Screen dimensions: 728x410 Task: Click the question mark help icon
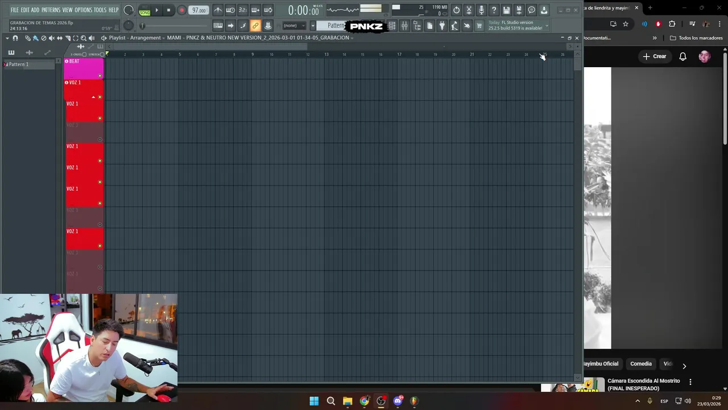[494, 10]
